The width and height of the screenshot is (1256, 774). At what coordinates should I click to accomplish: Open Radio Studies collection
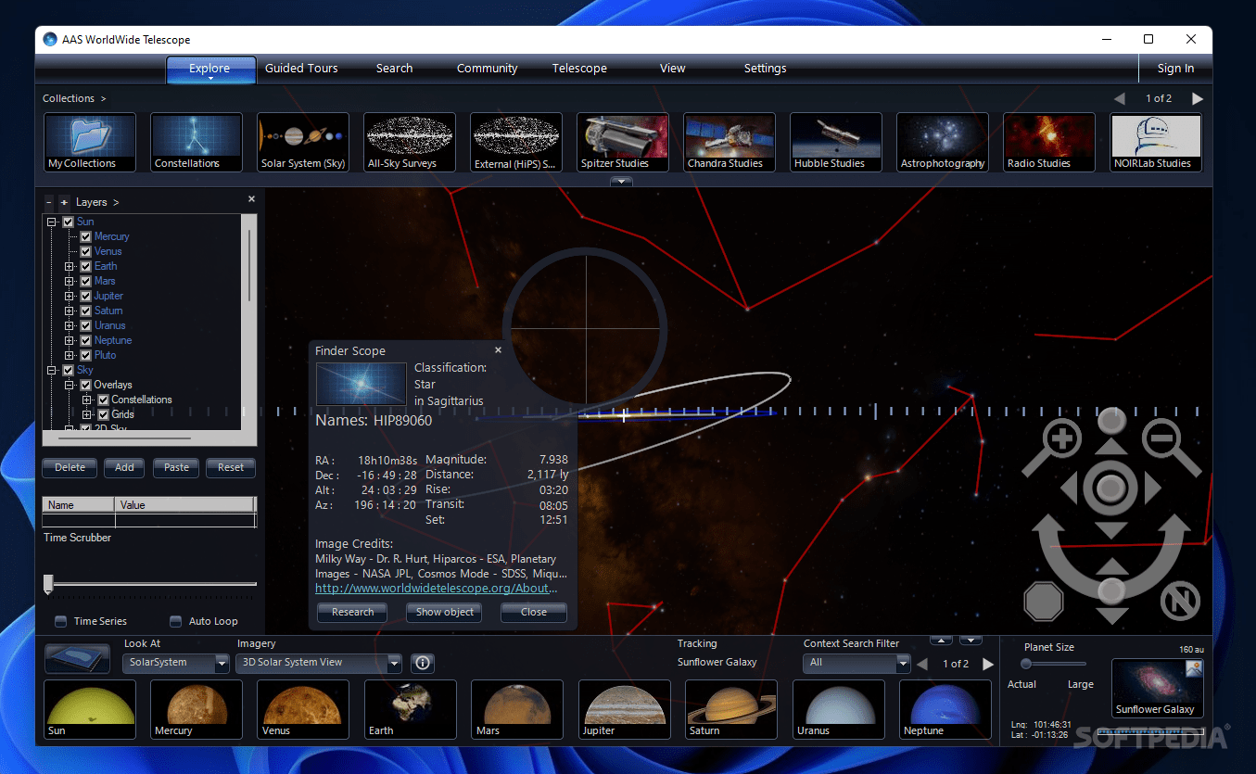[x=1049, y=143]
